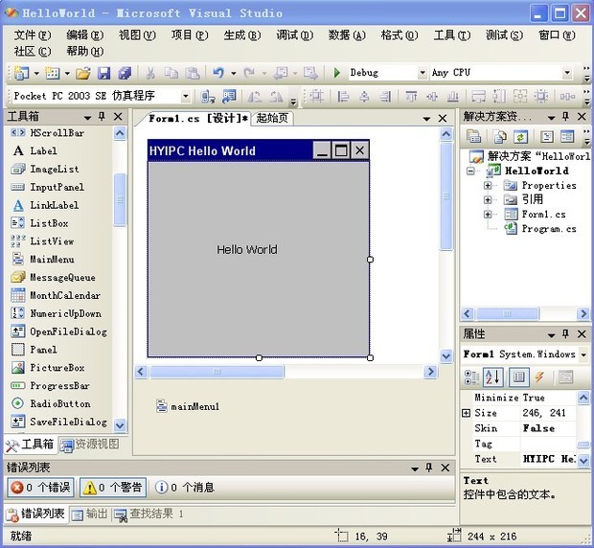Image resolution: width=594 pixels, height=548 pixels.
Task: Toggle the 0 messages filter button
Action: tap(185, 488)
